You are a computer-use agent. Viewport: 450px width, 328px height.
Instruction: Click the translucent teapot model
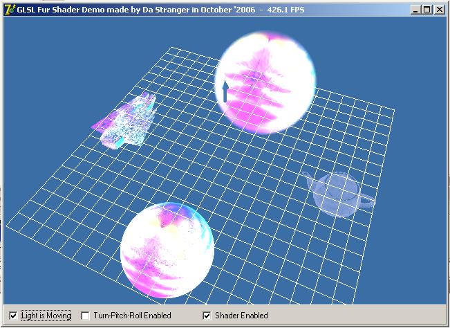[x=339, y=194]
